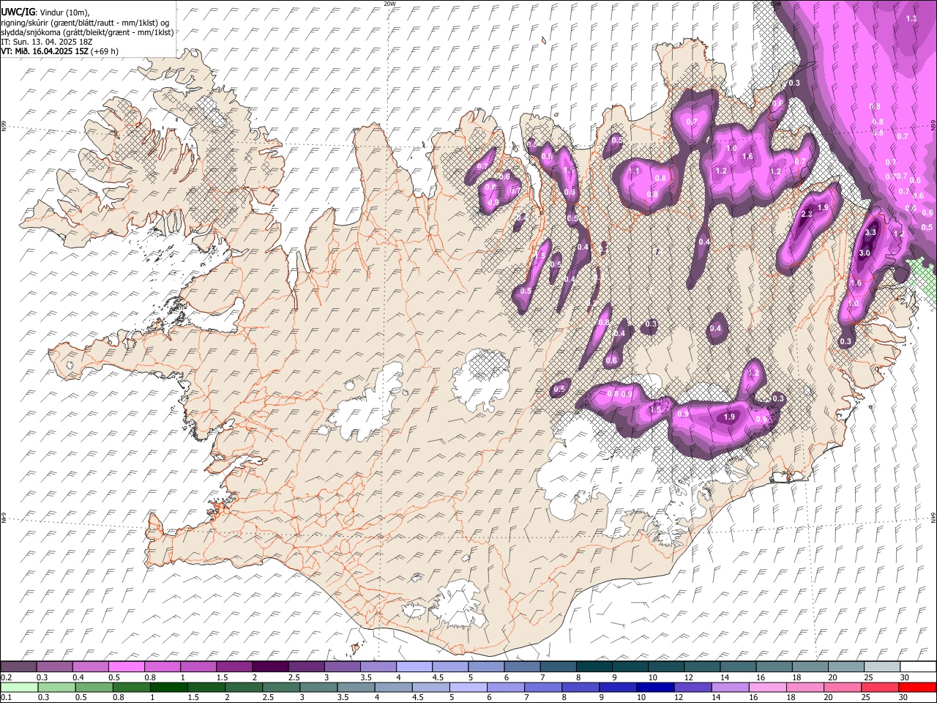
Task: Select the pale grey 25 swatch in upper legend
Action: tap(883, 666)
